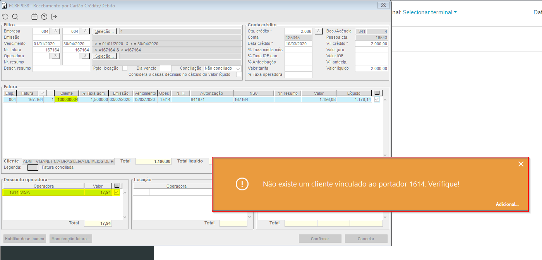
Task: Click first Vencimento date field 01/01/2020
Action: (46, 44)
